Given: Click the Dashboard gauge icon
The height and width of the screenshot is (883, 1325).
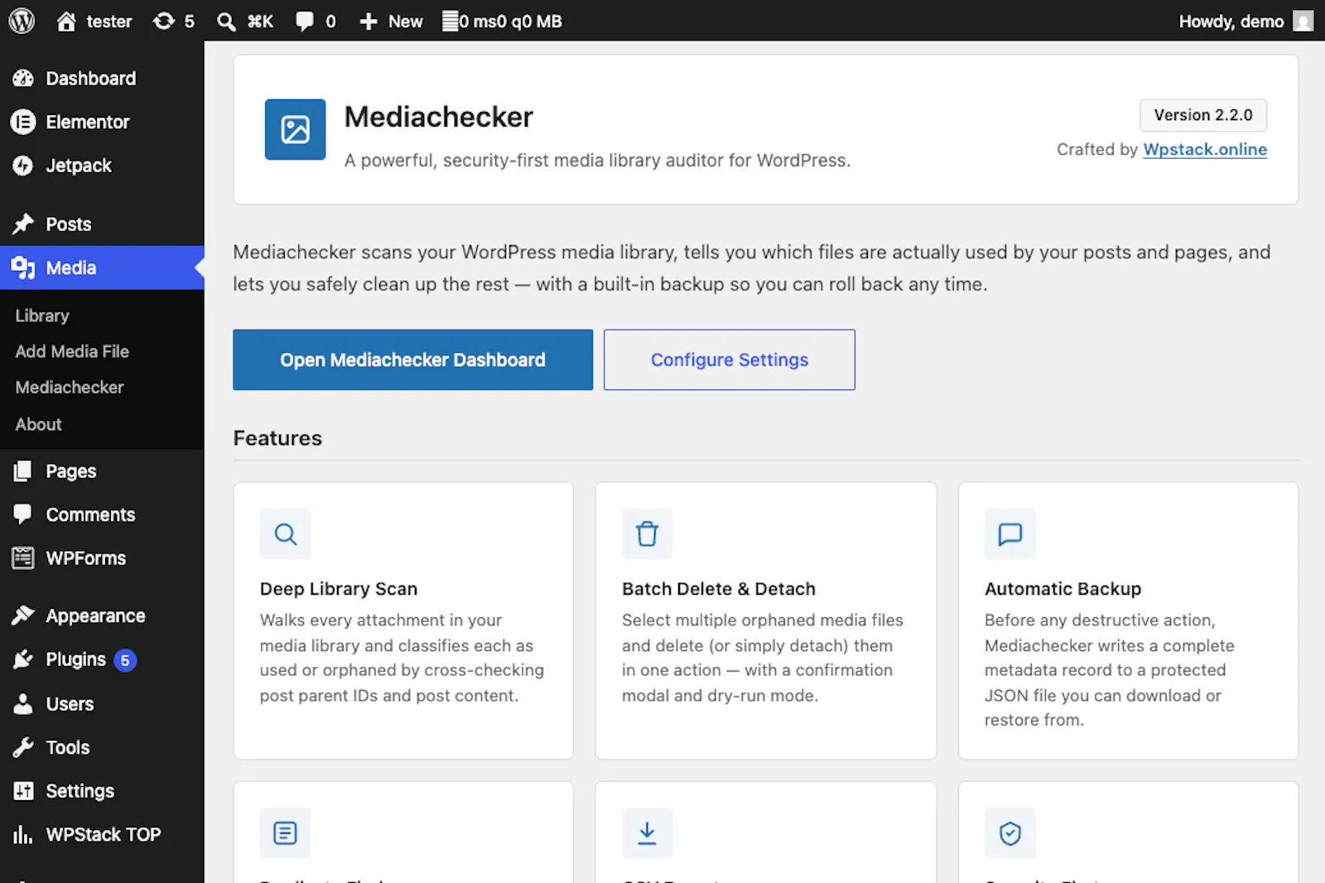Looking at the screenshot, I should 23,79.
